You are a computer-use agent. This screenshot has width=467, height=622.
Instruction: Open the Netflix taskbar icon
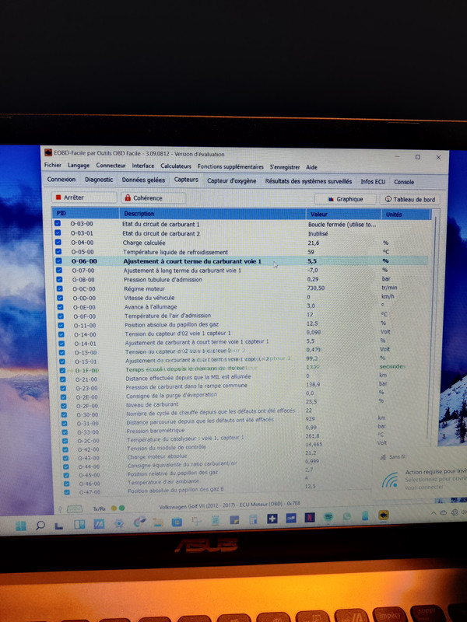click(310, 518)
